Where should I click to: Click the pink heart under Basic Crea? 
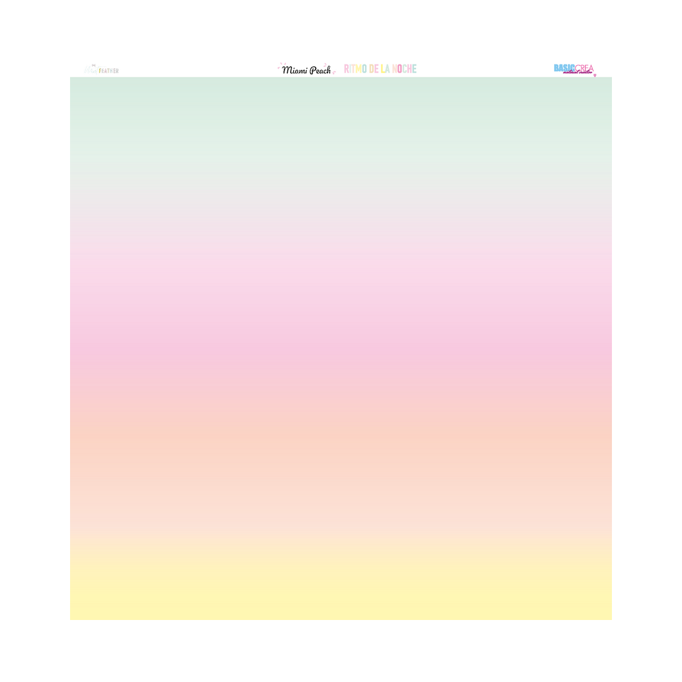click(595, 76)
